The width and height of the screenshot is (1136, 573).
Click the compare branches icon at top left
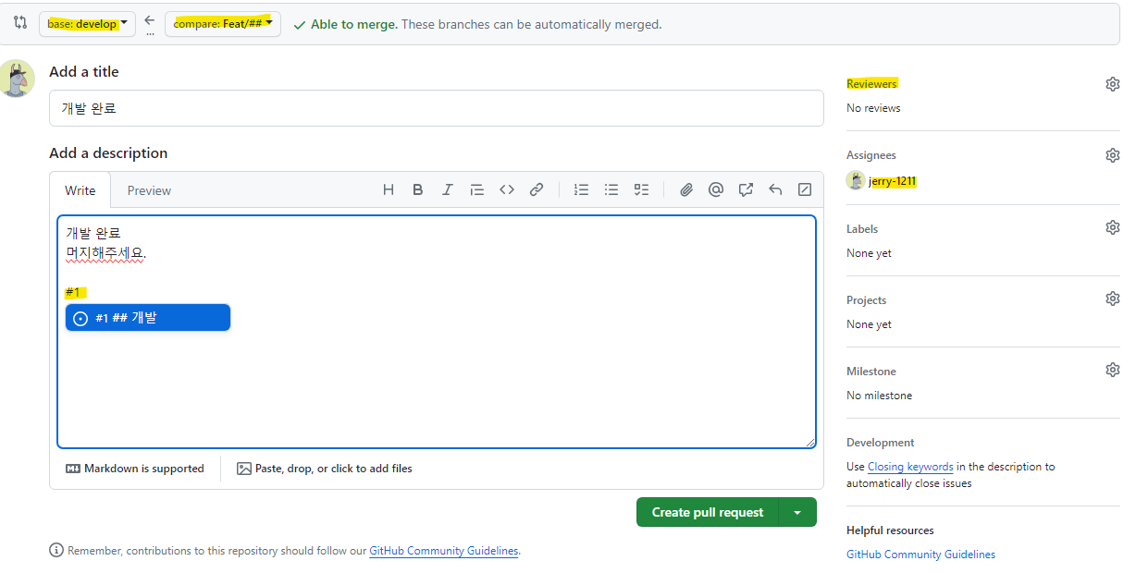tap(20, 23)
